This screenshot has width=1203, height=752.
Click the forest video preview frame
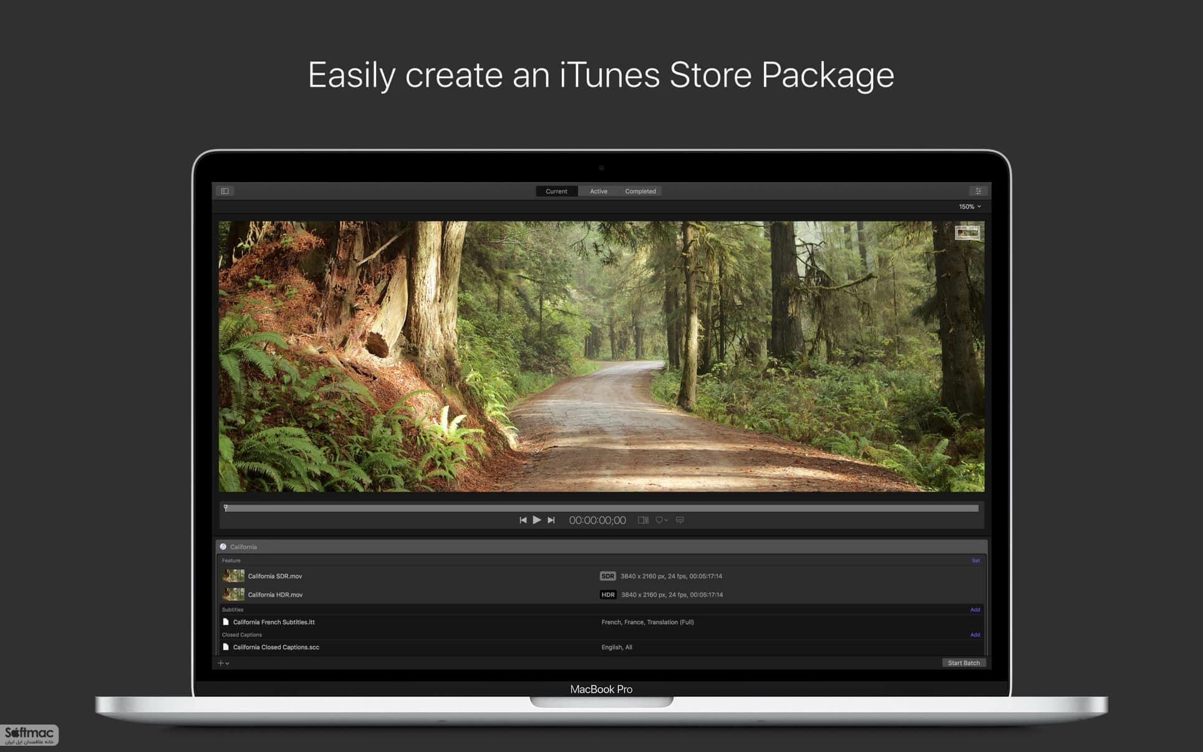point(601,356)
